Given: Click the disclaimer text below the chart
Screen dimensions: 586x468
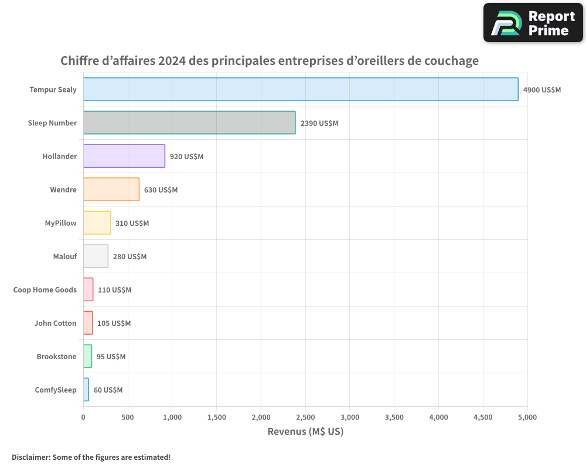Looking at the screenshot, I should 91,457.
